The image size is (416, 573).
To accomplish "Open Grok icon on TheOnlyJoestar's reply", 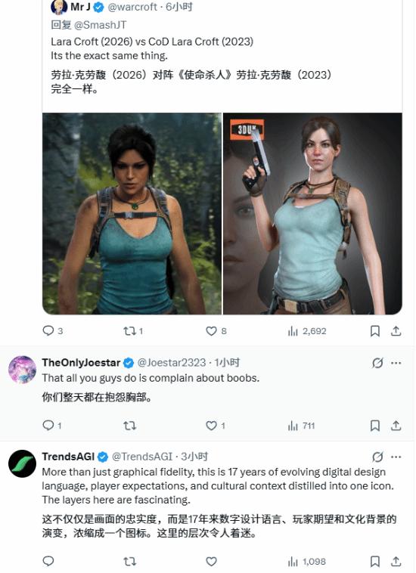I will [x=377, y=363].
